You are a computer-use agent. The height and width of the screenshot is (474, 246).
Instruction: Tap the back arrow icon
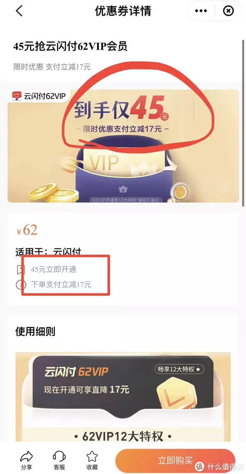coord(19,11)
